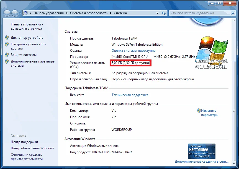Open Центр обновления Windows link
Image resolution: width=239 pixels, height=169 pixels.
(x=32, y=148)
